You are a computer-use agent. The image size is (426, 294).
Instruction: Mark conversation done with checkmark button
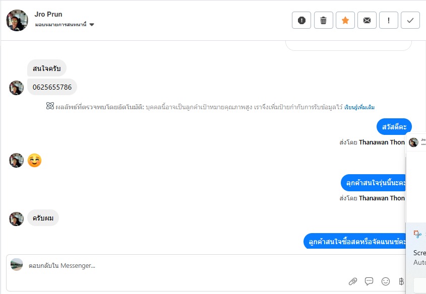click(x=410, y=20)
